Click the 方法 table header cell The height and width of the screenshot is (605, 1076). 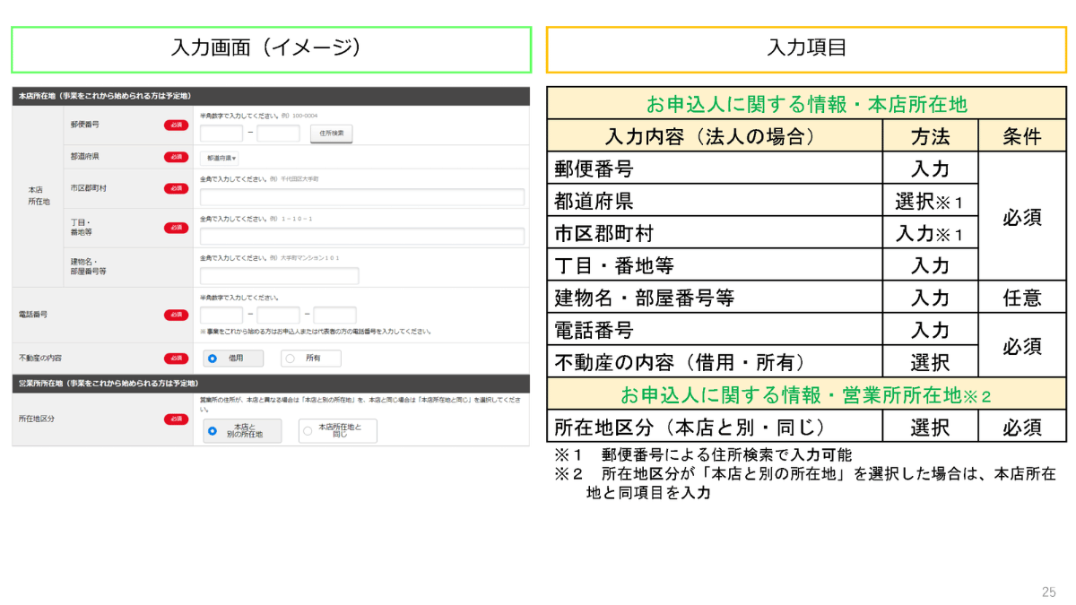[930, 137]
